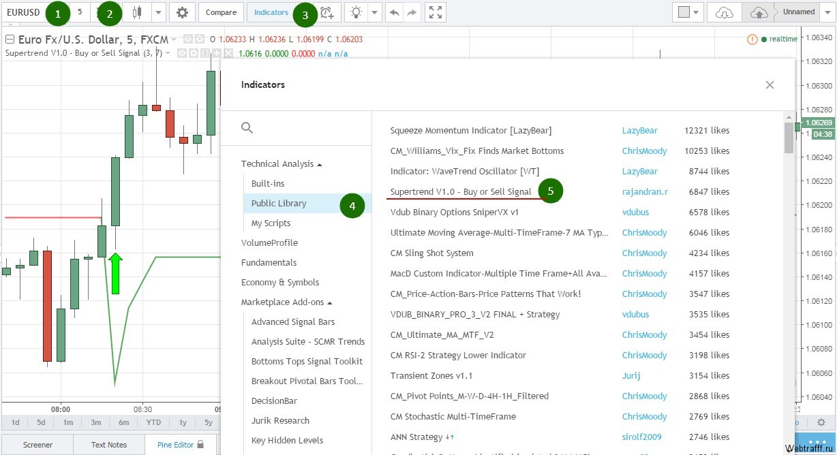The height and width of the screenshot is (455, 837).
Task: Click the redo arrow in toolbar
Action: 411,12
